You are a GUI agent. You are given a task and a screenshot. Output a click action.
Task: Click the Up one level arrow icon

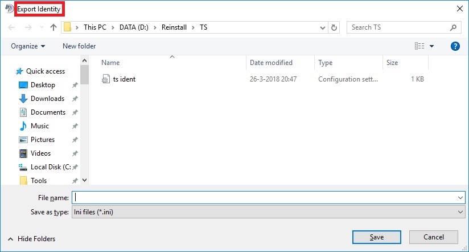[x=54, y=27]
